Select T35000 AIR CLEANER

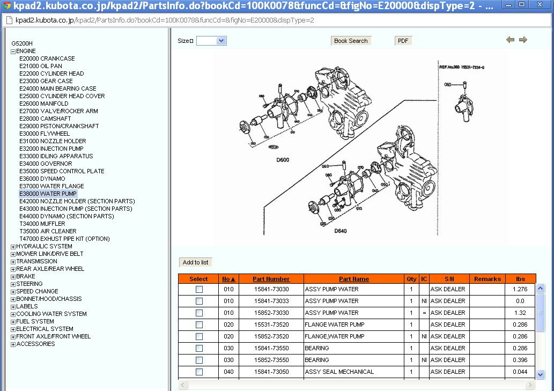[48, 231]
